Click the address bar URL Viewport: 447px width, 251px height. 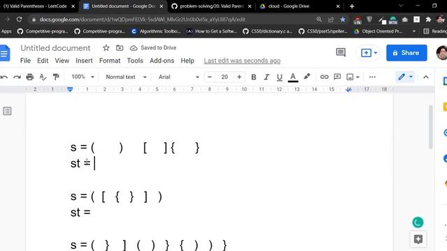(142, 20)
